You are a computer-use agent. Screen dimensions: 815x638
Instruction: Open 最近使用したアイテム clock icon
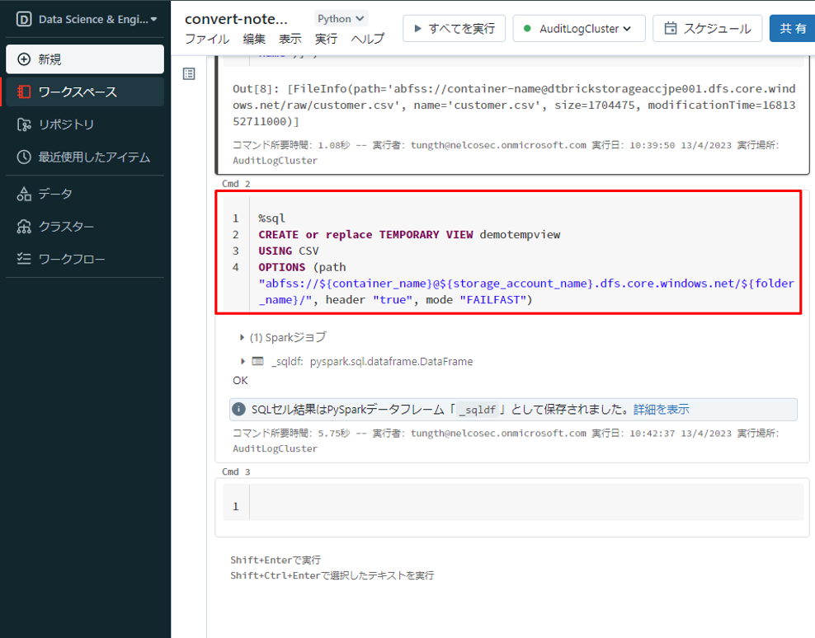pos(24,157)
